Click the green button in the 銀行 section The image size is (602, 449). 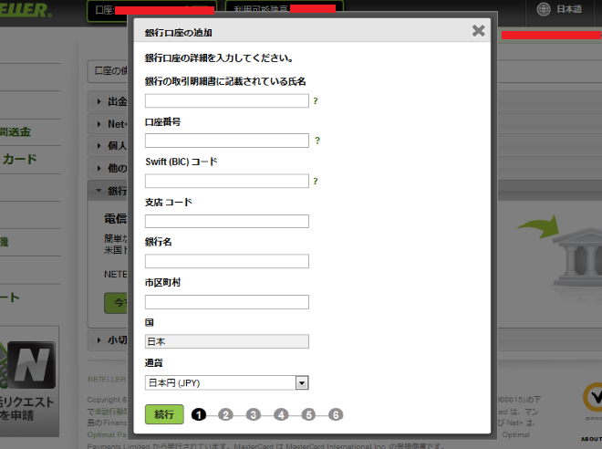[116, 303]
